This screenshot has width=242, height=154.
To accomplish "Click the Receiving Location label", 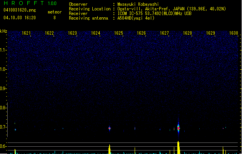I will pyautogui.click(x=90, y=9).
